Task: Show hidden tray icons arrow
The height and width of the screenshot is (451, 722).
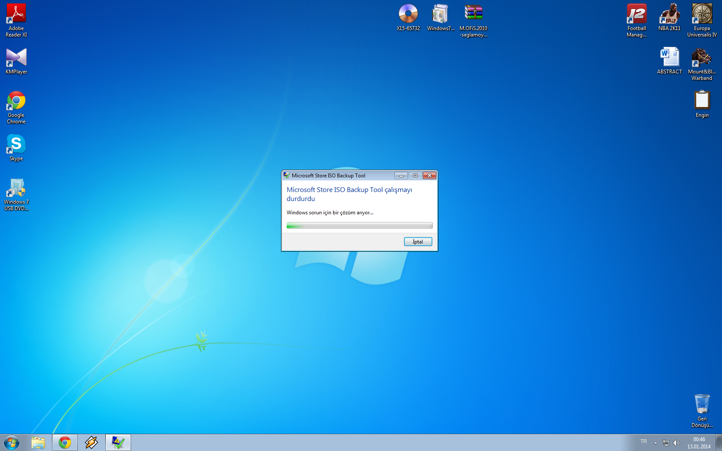Action: coord(655,443)
